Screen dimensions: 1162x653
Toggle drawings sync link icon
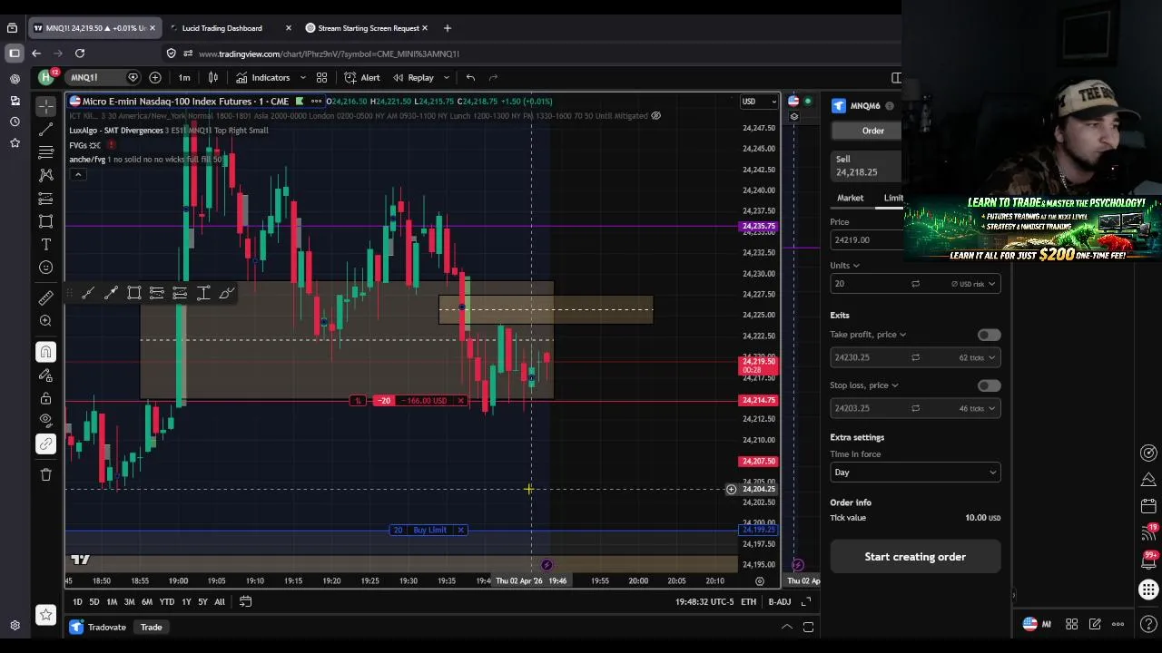point(46,443)
